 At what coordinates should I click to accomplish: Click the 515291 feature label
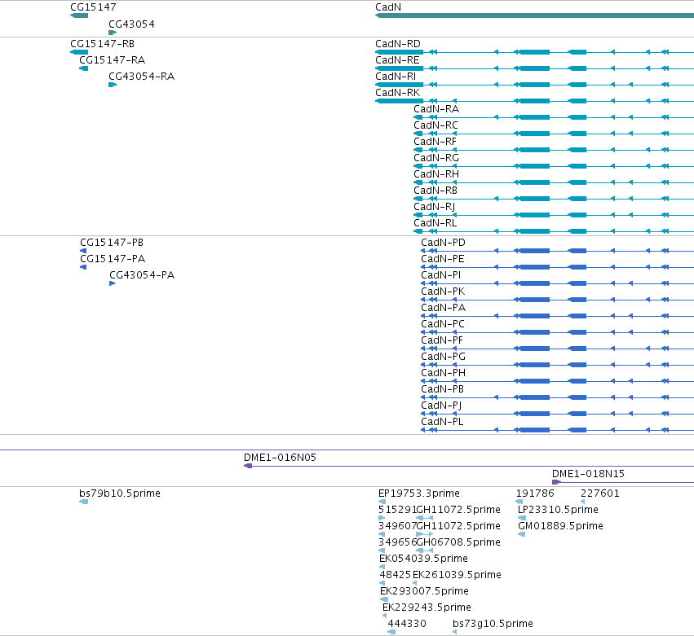(x=397, y=510)
